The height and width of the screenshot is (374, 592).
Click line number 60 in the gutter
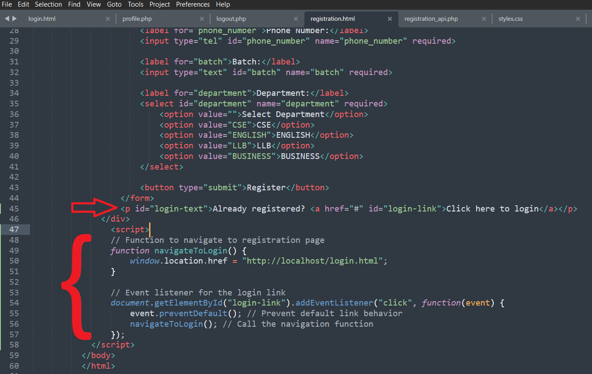(x=14, y=366)
